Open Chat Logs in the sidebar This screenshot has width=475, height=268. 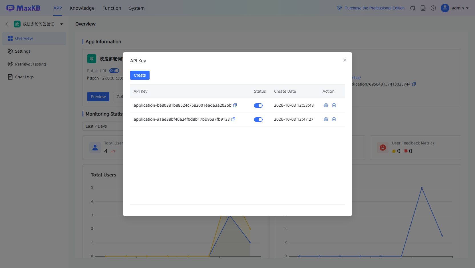tap(34, 77)
